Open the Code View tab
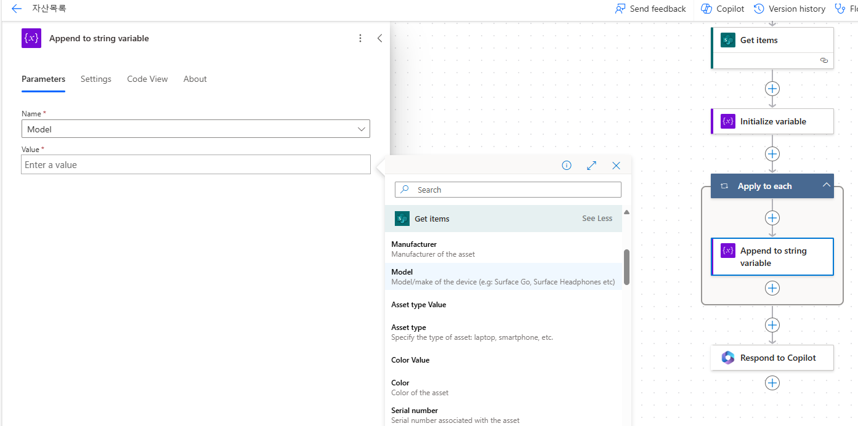Image resolution: width=858 pixels, height=426 pixels. pyautogui.click(x=147, y=79)
